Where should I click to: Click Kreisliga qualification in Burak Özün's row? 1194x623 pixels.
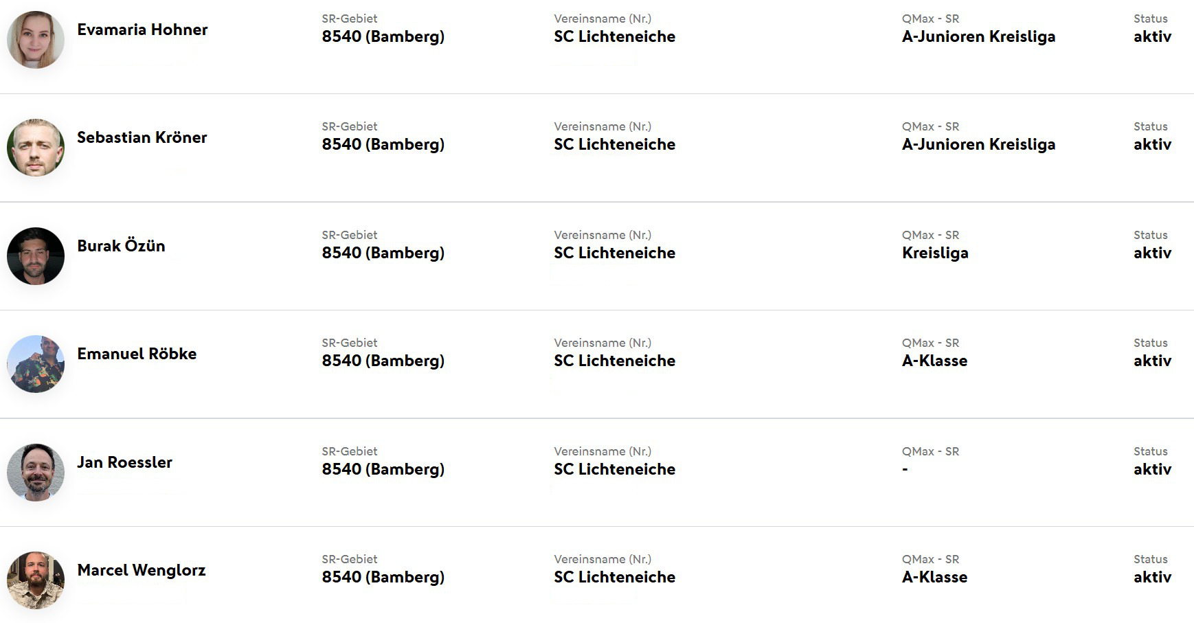click(934, 253)
